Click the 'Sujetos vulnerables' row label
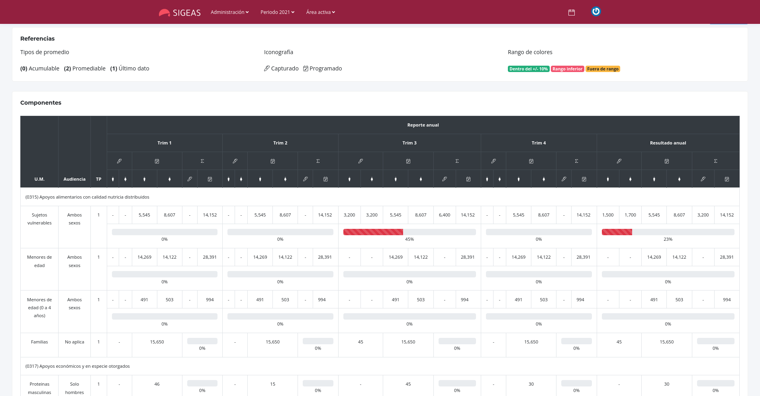Viewport: 760px width, 396px height. 39,219
